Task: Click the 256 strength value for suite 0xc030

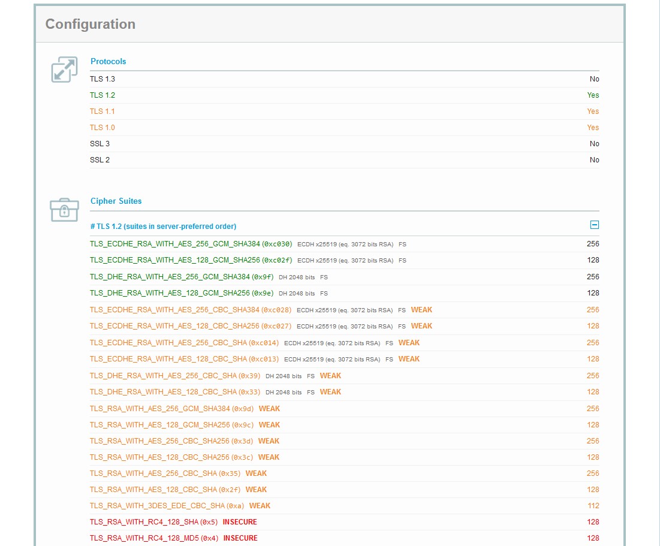Action: (593, 244)
